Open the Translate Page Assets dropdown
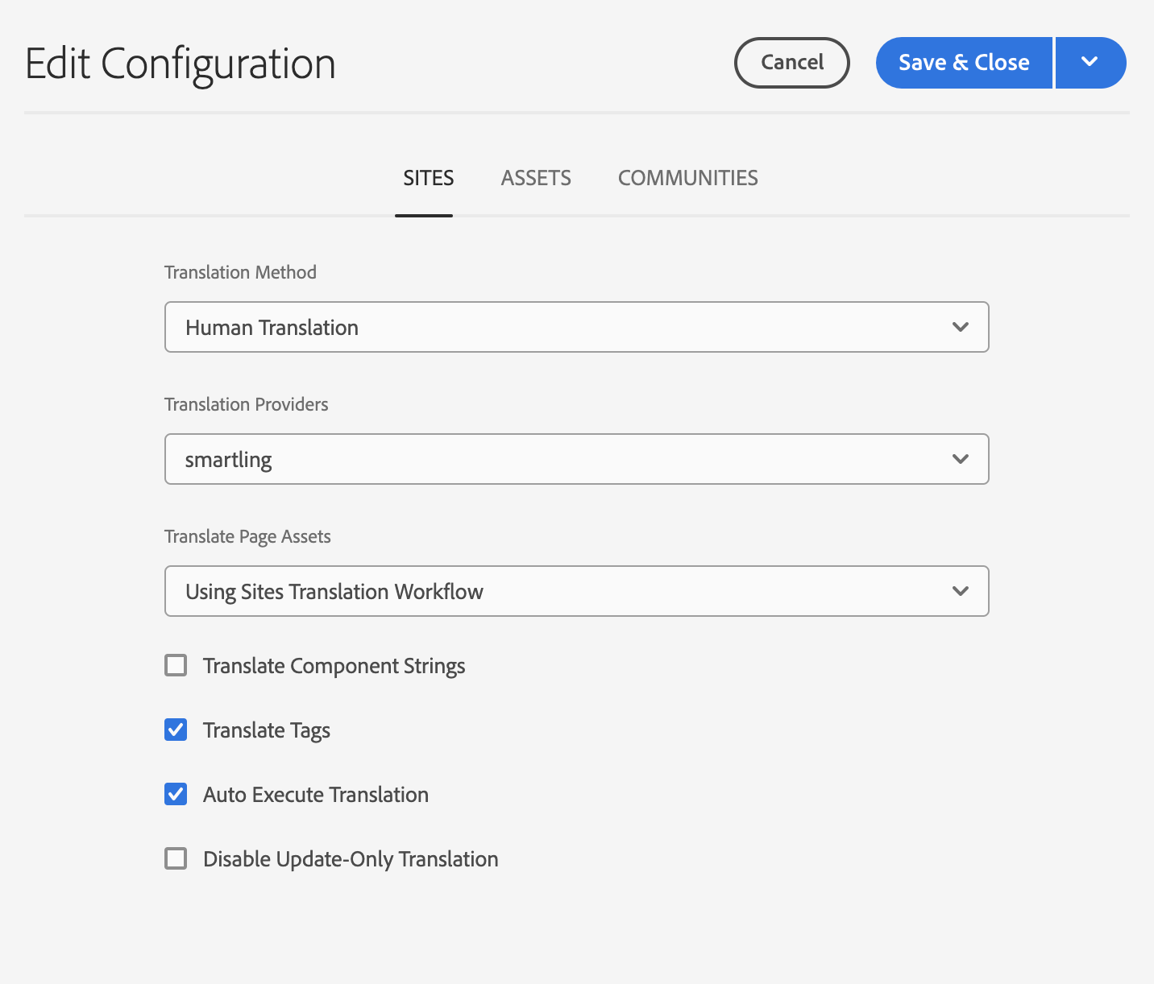The width and height of the screenshot is (1154, 984). tap(577, 591)
